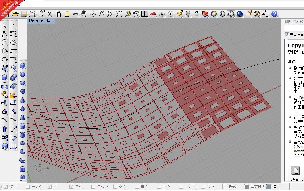Toggle the 智慧轨迹 checkbox
The image size is (304, 191).
coord(247,187)
